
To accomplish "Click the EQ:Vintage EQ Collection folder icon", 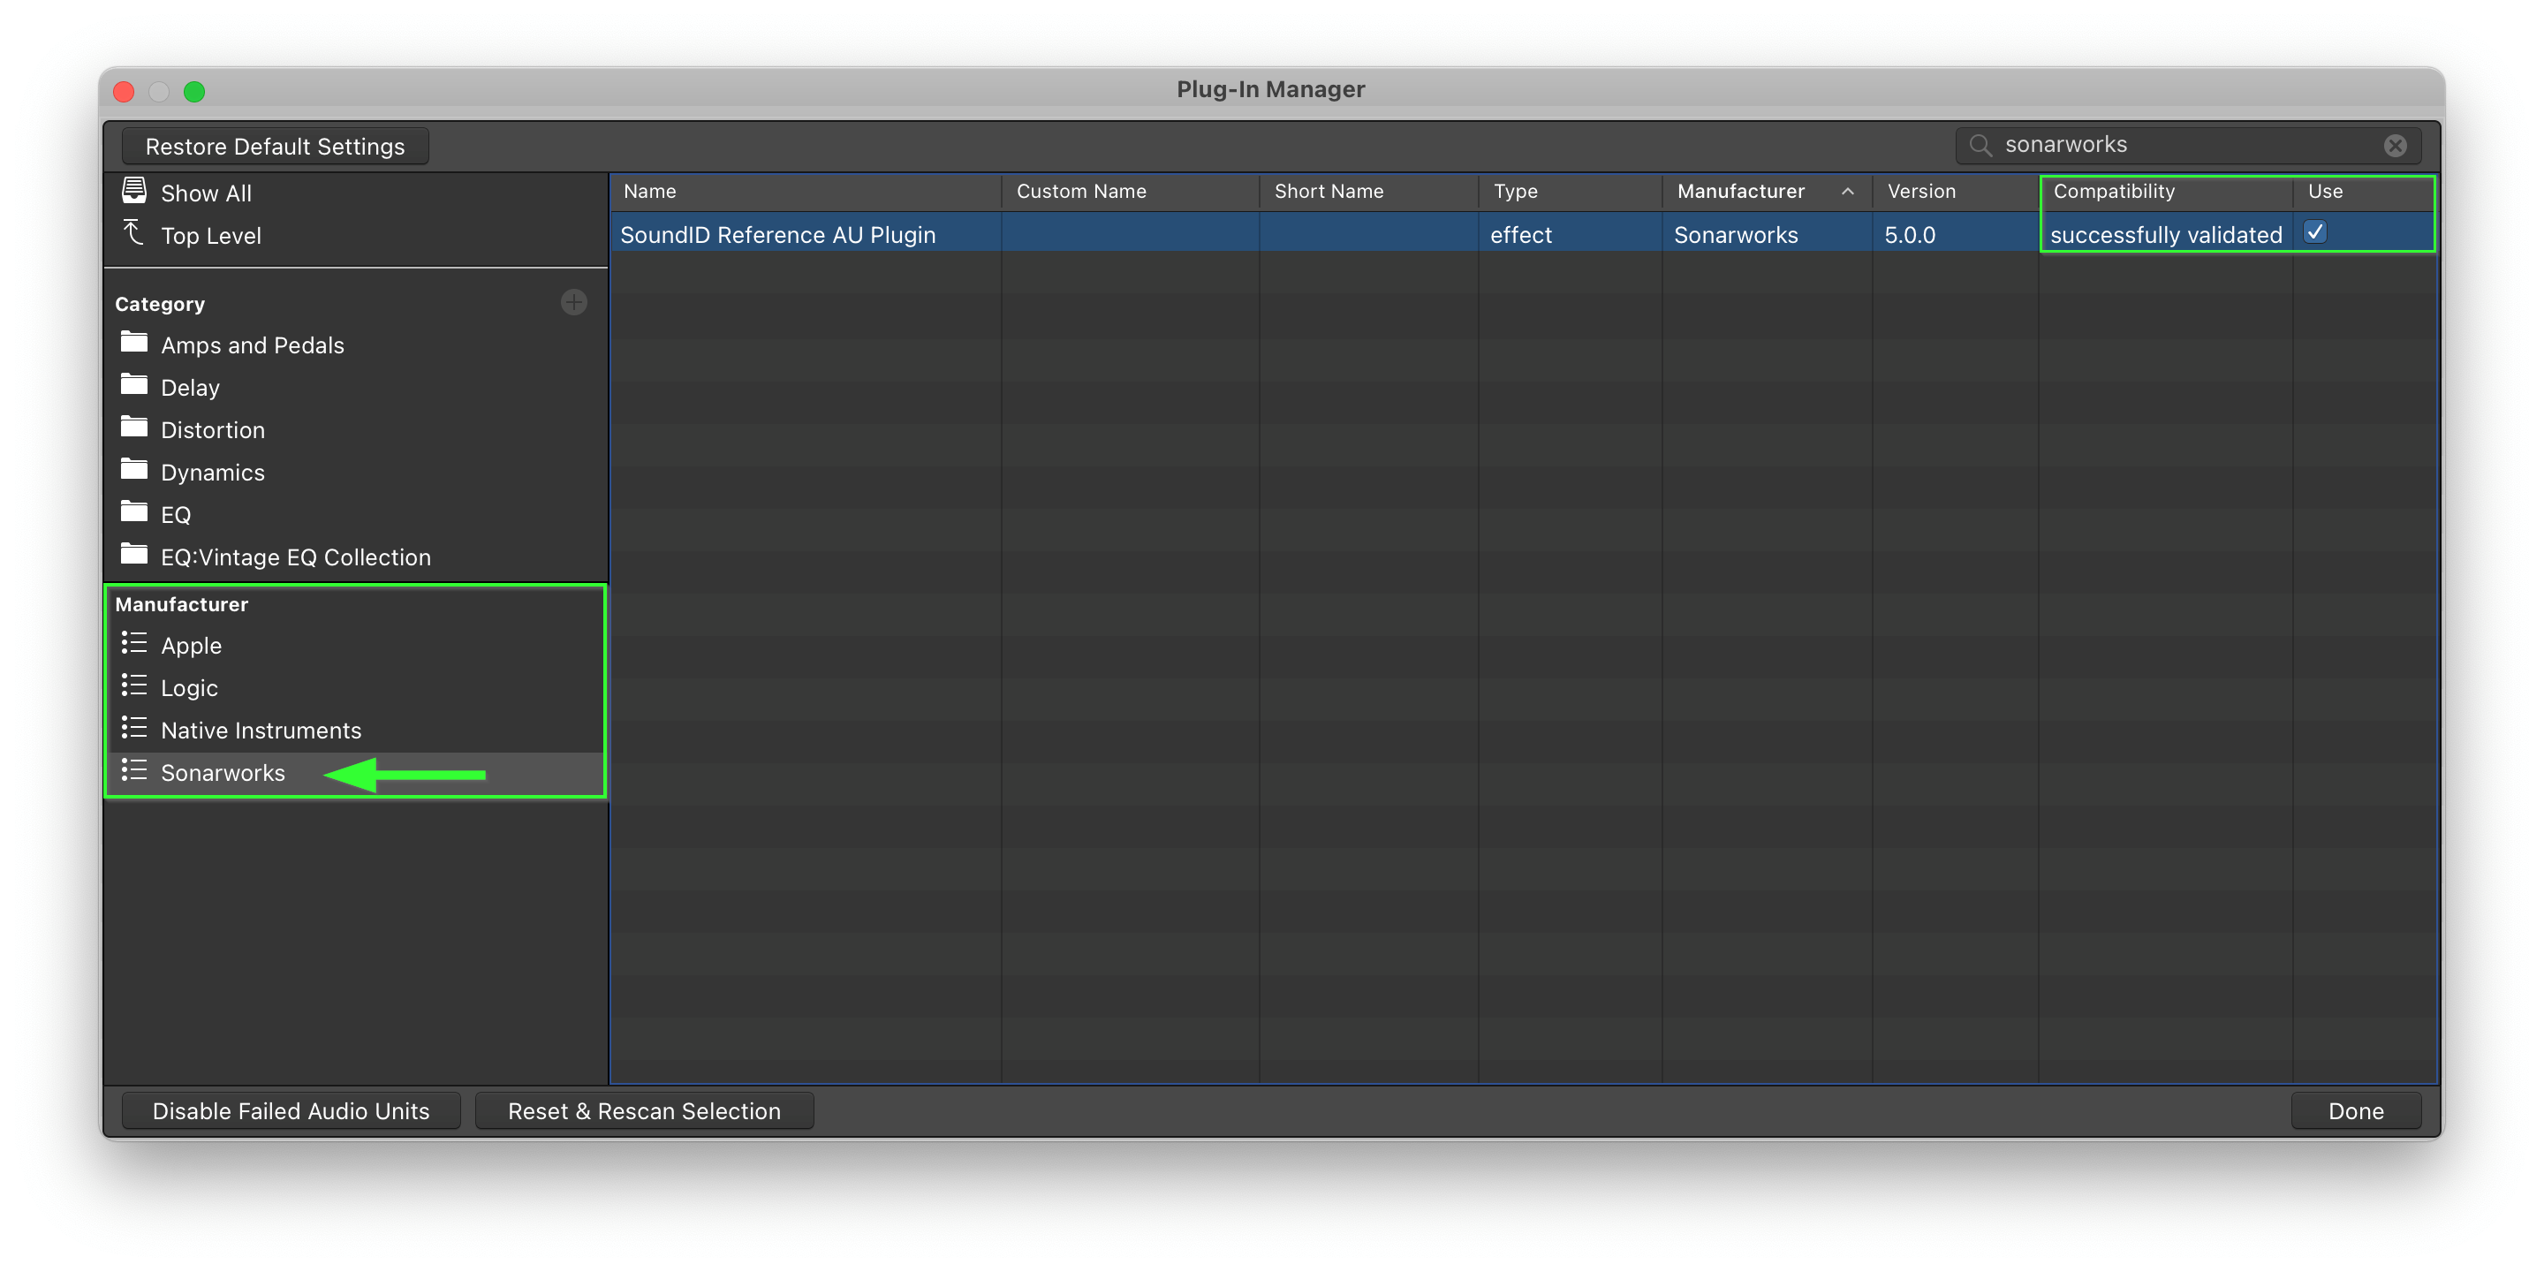I will coord(134,555).
